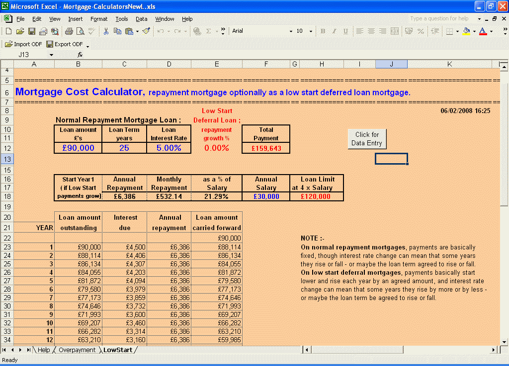The image size is (509, 366).
Task: Click the Import ODF button
Action: (x=23, y=44)
